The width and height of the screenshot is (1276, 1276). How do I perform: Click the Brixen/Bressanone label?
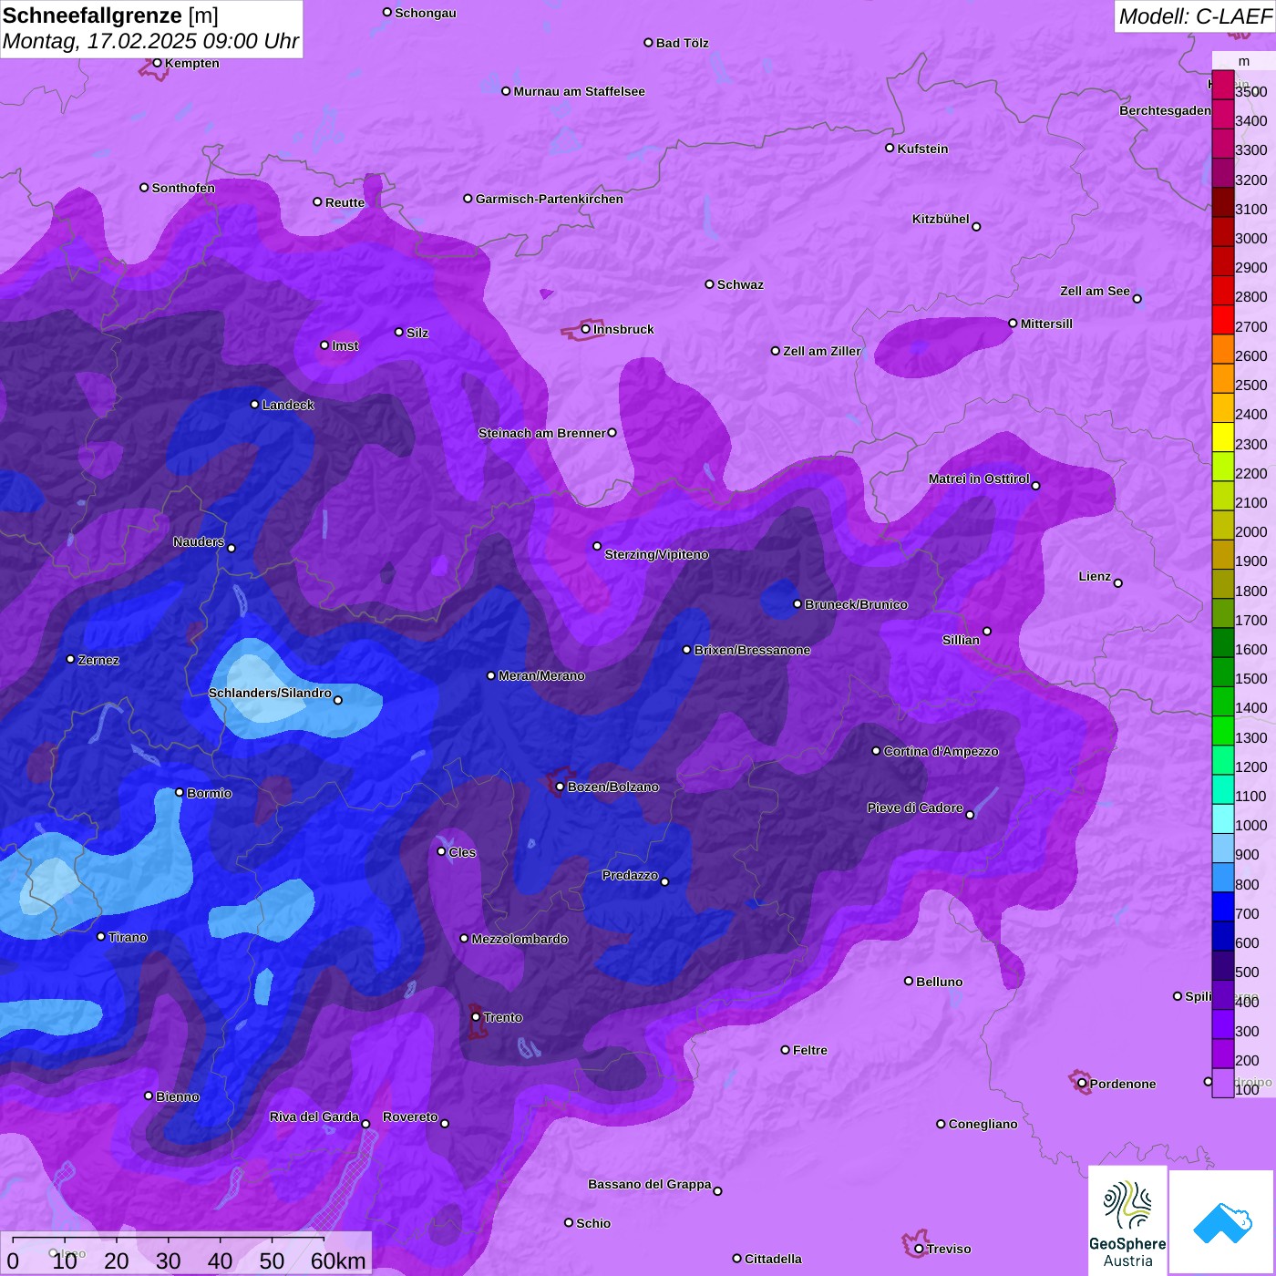[752, 650]
